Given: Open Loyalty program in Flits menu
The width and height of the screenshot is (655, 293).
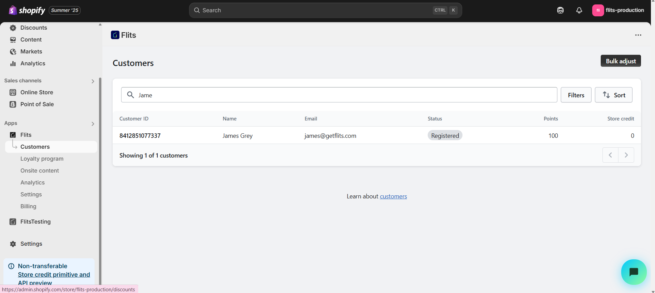Looking at the screenshot, I should pyautogui.click(x=42, y=159).
